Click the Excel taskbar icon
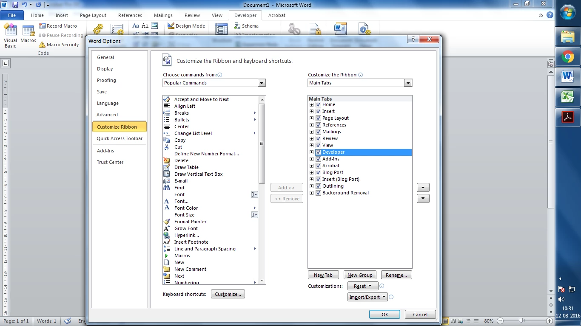The image size is (581, 326). 568,97
